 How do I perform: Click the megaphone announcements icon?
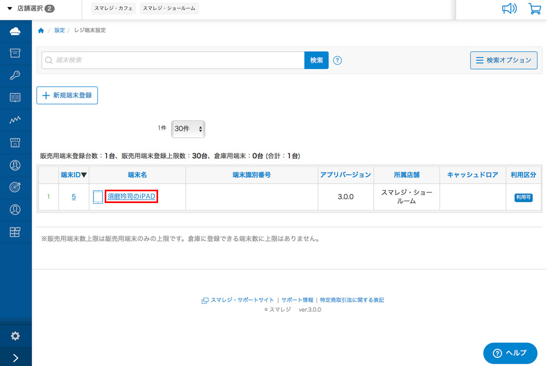[x=510, y=9]
